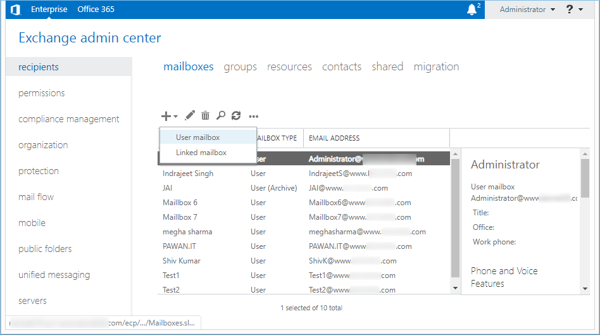Click the Exchange admin center title
Screen dimensions: 600x335
90,38
